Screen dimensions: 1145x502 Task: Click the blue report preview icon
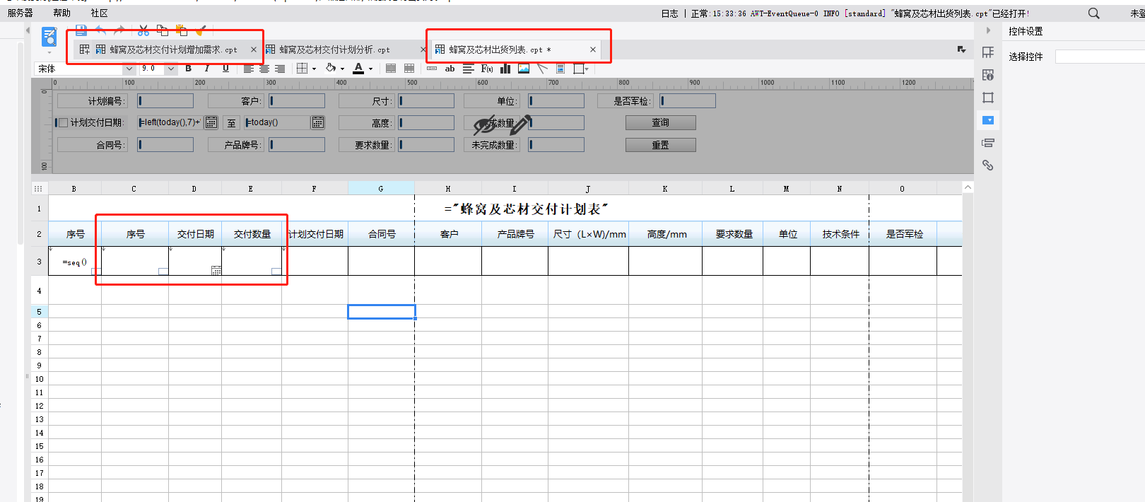coord(49,37)
